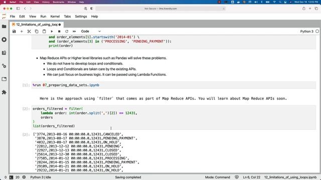The width and height of the screenshot is (321, 180).
Task: Open the JupyterLab View menu
Action: click(33, 16)
